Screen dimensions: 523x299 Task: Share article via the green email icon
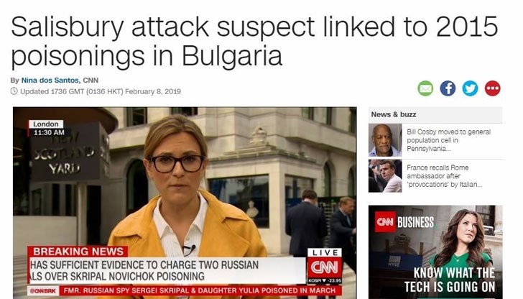(x=425, y=88)
